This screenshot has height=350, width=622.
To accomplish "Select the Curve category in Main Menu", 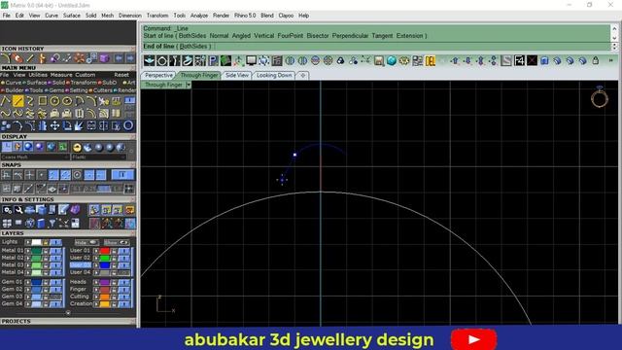I will pyautogui.click(x=13, y=83).
